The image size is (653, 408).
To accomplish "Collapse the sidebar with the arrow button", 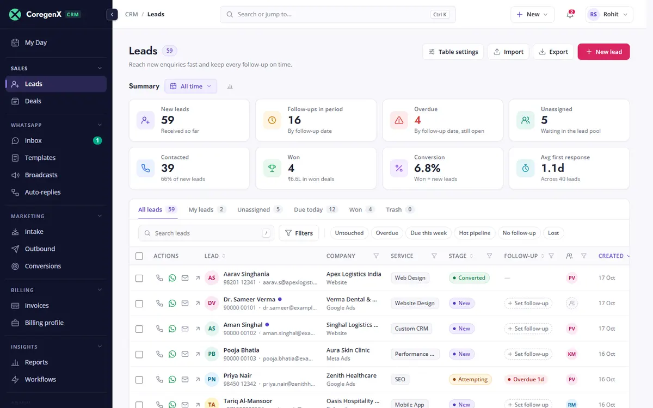I will tap(112, 15).
